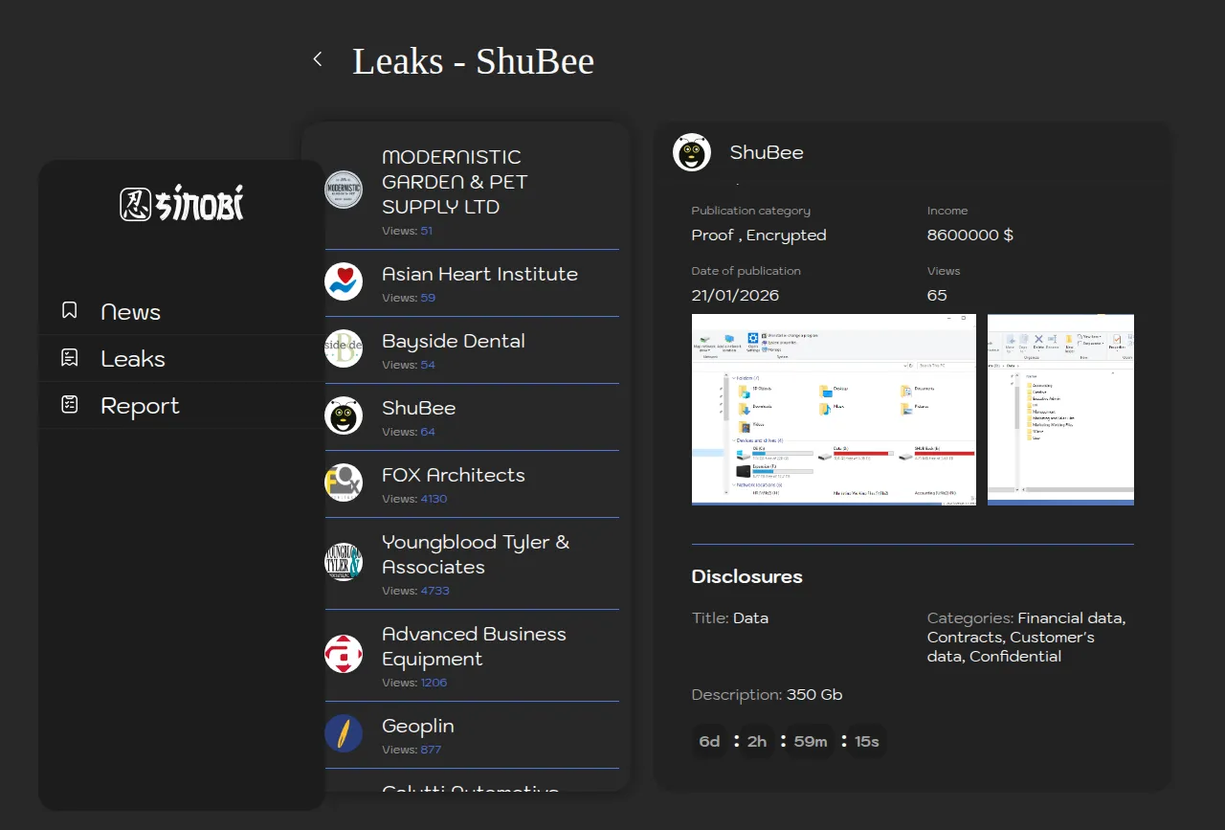Screen dimensions: 1225x830
Task: Select the Geoplin round blue logo
Action: 344,733
